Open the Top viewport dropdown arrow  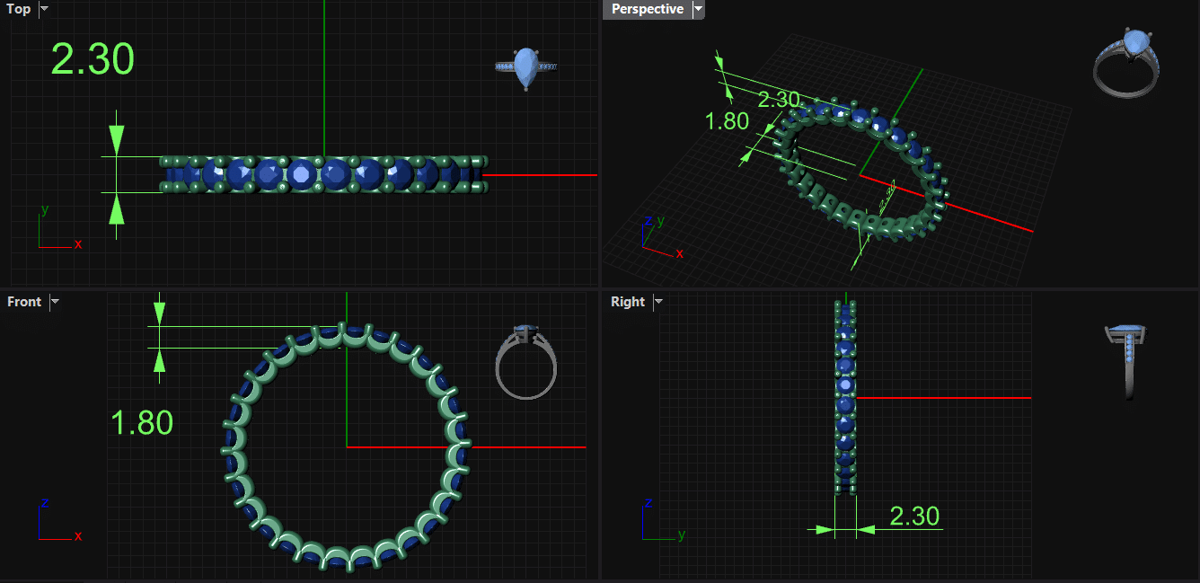[45, 9]
